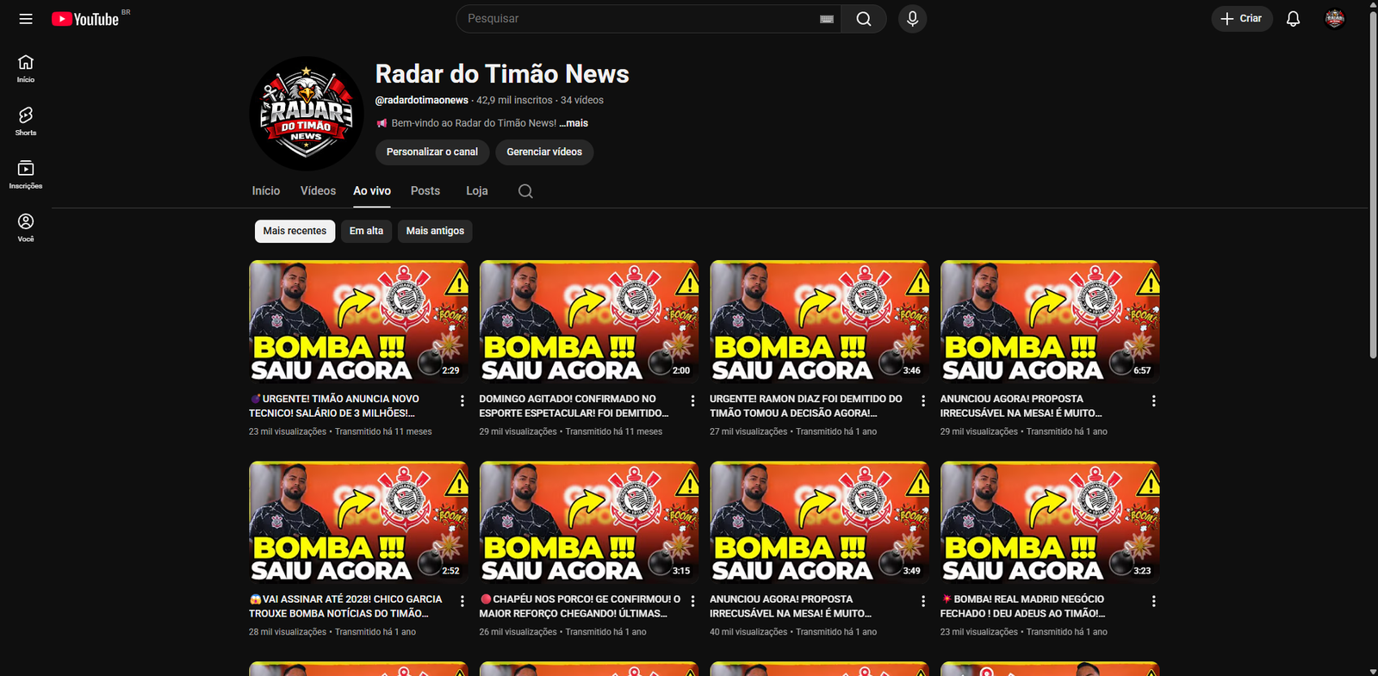This screenshot has width=1378, height=676.
Task: Open on-screen keyboard in search box
Action: pos(827,19)
